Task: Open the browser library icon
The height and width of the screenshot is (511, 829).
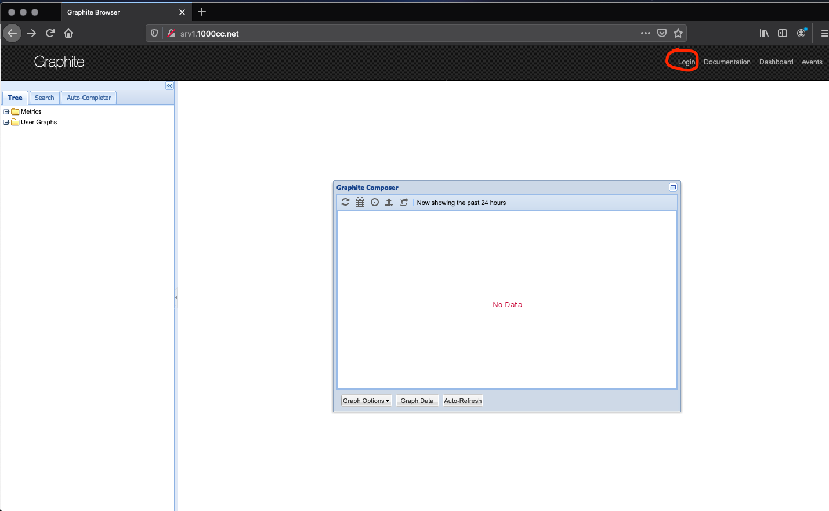Action: [764, 33]
